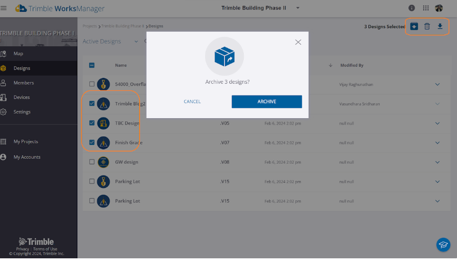
Task: Click the ARCHIVE confirm button
Action: [266, 102]
